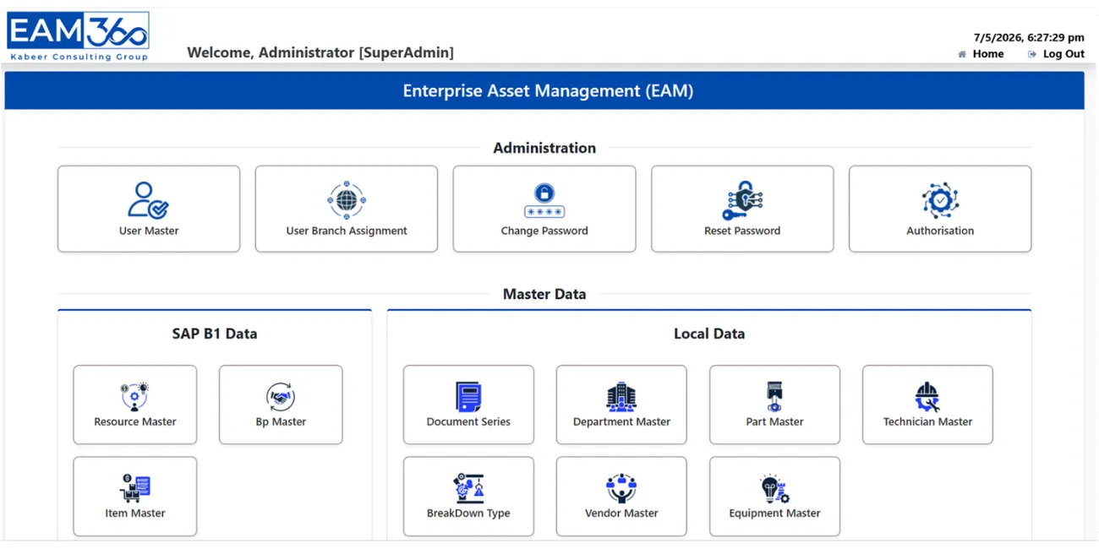This screenshot has height=549, width=1099.
Task: Click the Technician Master helmet-wrench icon
Action: click(927, 397)
